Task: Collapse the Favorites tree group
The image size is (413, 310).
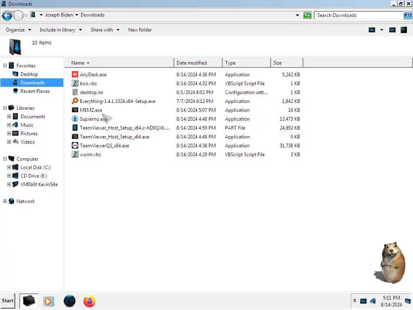Action: (x=5, y=66)
